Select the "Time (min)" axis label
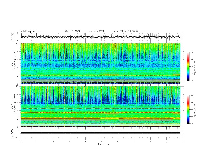 [x=104, y=144]
